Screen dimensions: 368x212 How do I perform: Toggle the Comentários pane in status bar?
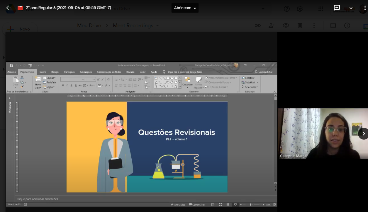click(197, 205)
